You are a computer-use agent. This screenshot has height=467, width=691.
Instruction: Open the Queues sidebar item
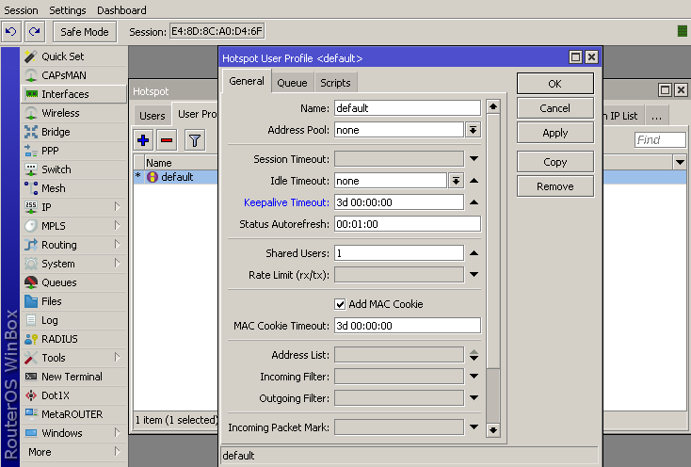[58, 282]
